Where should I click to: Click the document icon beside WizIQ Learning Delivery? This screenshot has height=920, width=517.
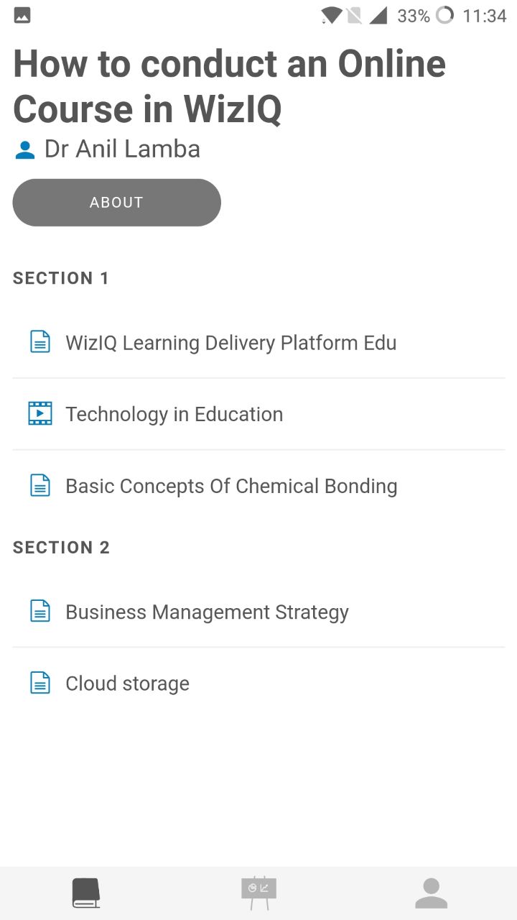[x=39, y=342]
